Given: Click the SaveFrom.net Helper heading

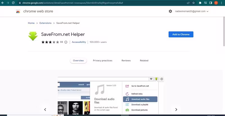Looking at the screenshot, I should (63, 34).
